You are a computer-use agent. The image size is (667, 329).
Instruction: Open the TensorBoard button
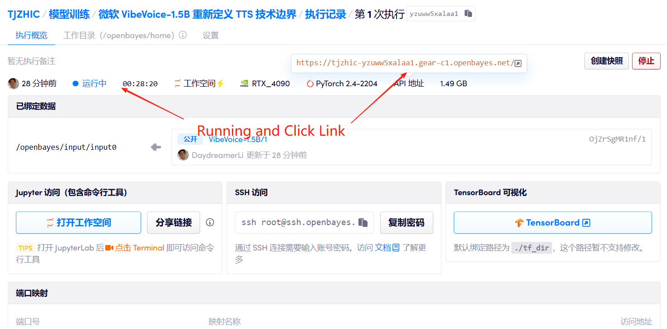552,222
